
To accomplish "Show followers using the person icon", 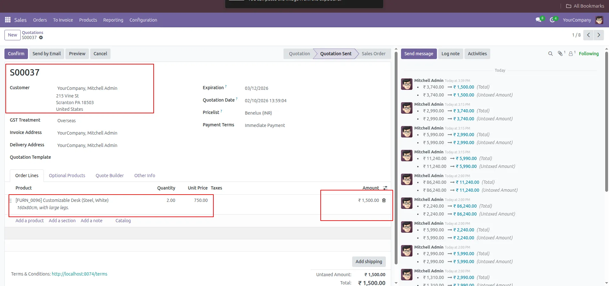I will 571,54.
